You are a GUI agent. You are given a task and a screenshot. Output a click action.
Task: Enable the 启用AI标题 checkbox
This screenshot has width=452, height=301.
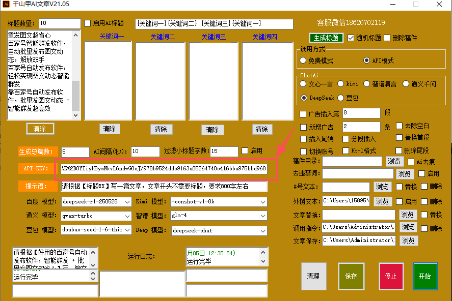coord(88,23)
